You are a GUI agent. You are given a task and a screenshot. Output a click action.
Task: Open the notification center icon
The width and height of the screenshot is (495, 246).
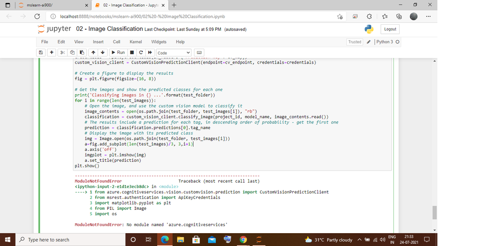(427, 240)
